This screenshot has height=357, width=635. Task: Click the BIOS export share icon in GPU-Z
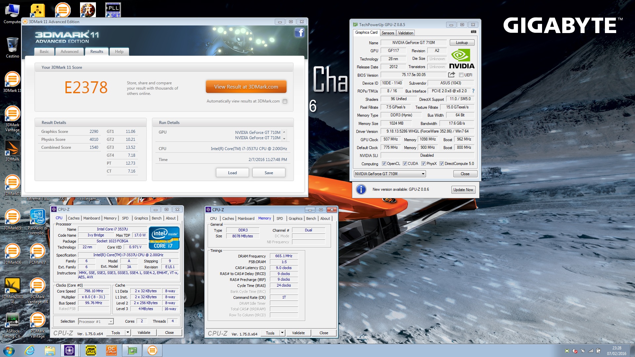pyautogui.click(x=451, y=75)
